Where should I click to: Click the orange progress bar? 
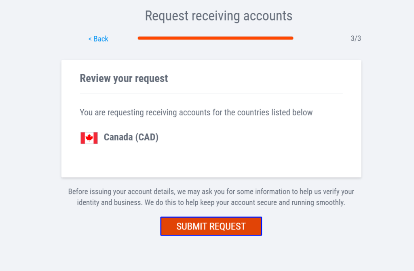coord(215,38)
